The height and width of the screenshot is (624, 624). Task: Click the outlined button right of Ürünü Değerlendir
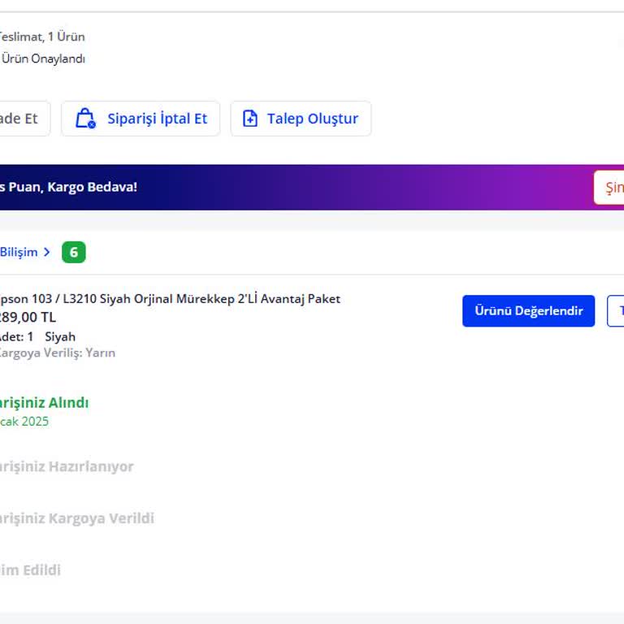point(615,311)
